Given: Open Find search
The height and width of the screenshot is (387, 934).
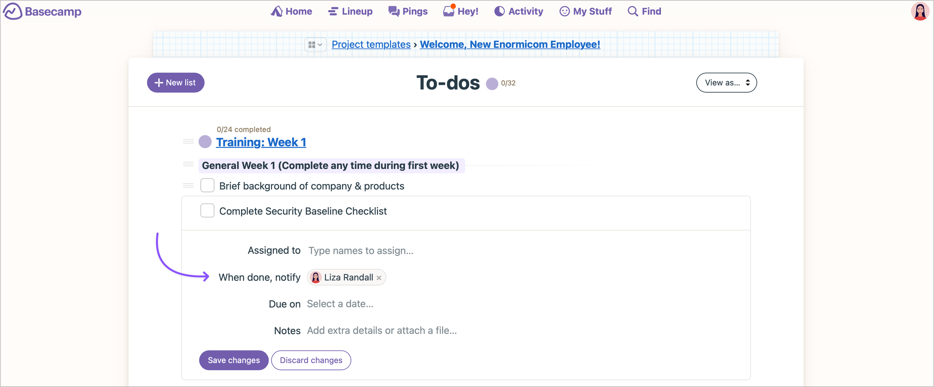Looking at the screenshot, I should tap(644, 11).
